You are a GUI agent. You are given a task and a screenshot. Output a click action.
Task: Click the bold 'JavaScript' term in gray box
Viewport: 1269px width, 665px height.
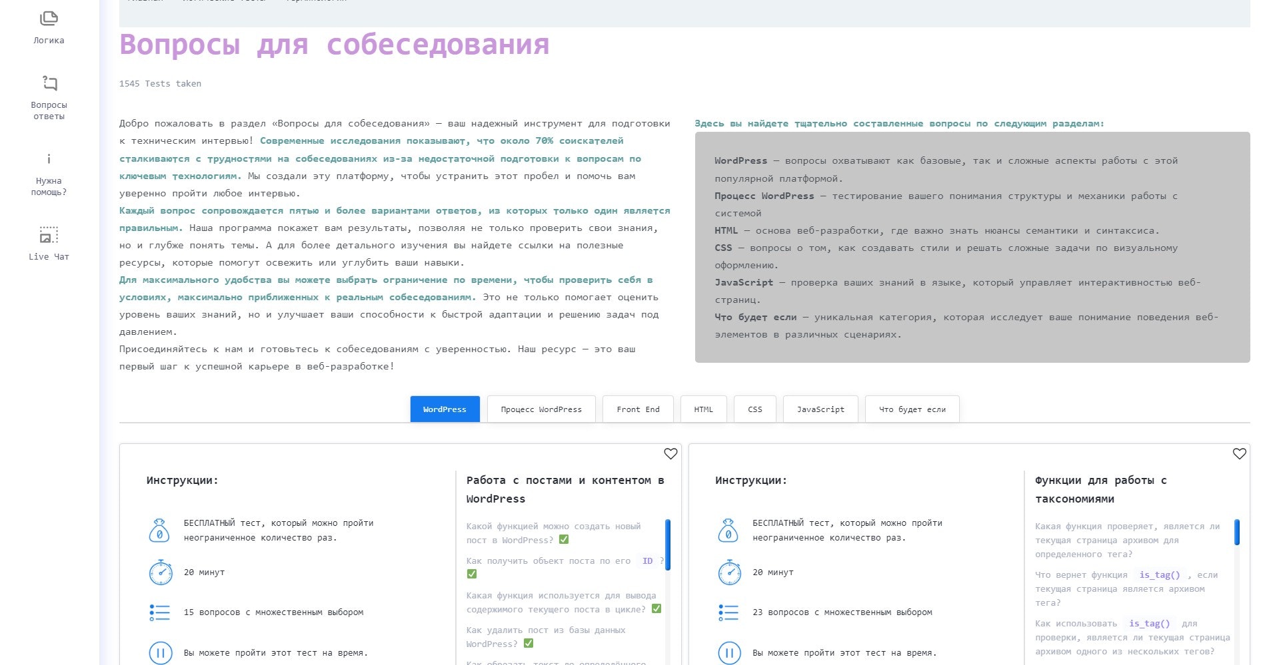744,283
